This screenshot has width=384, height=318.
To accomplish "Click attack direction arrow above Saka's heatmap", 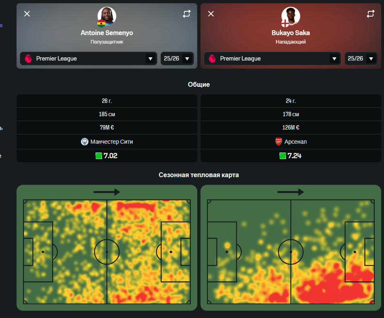I will (291, 192).
